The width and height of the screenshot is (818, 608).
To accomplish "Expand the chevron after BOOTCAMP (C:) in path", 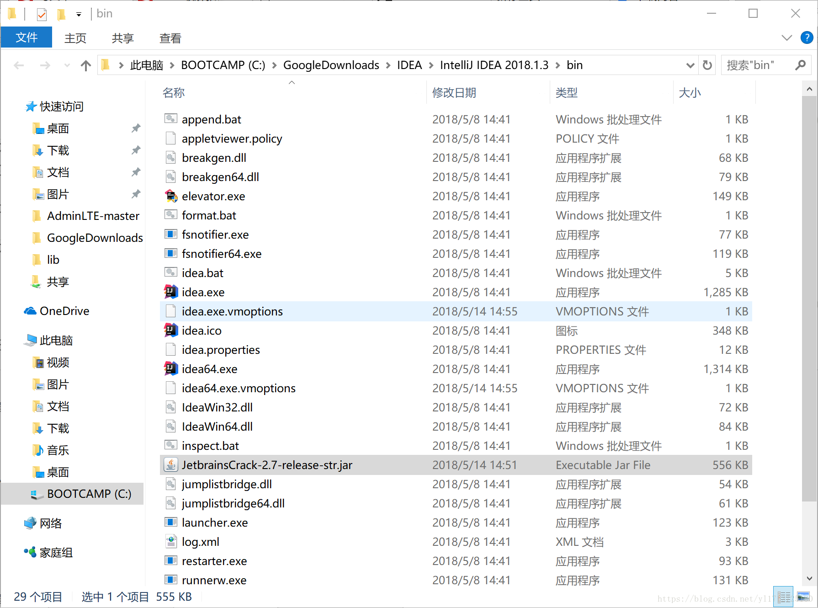I will coord(274,65).
